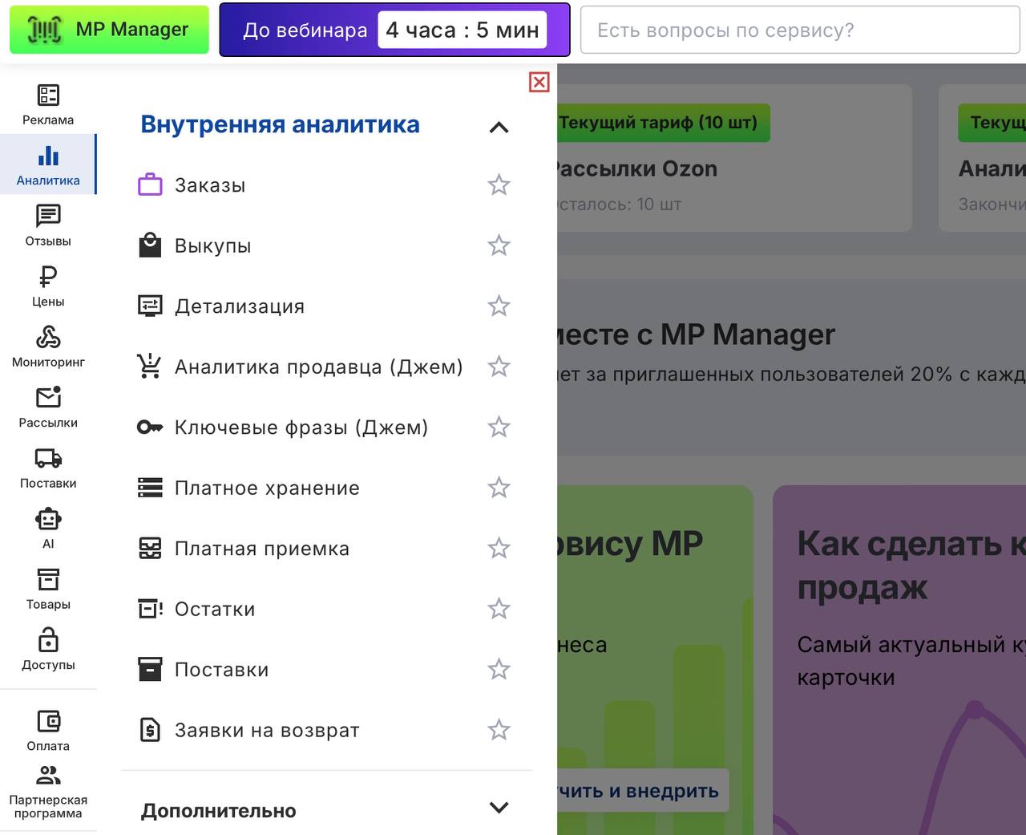
Task: Star the Заказы item as favorite
Action: click(x=499, y=185)
